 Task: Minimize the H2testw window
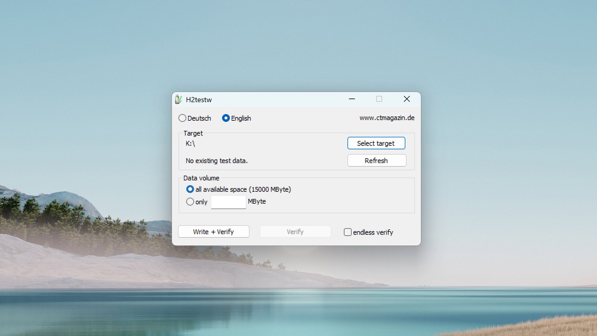coord(352,99)
